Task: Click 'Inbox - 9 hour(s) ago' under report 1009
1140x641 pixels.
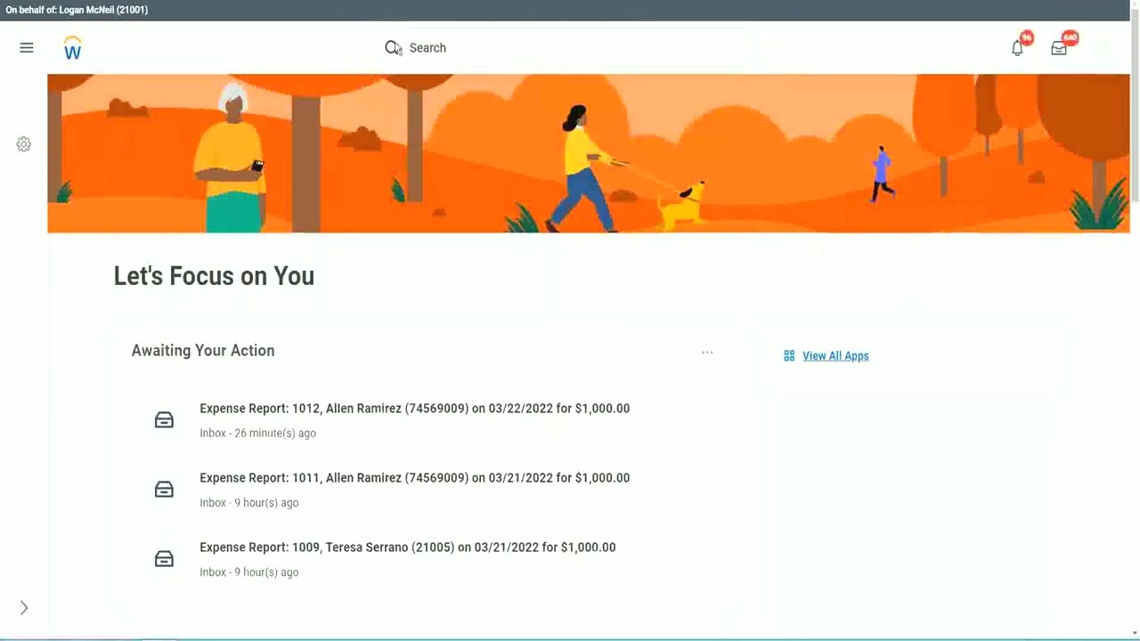Action: pyautogui.click(x=248, y=572)
